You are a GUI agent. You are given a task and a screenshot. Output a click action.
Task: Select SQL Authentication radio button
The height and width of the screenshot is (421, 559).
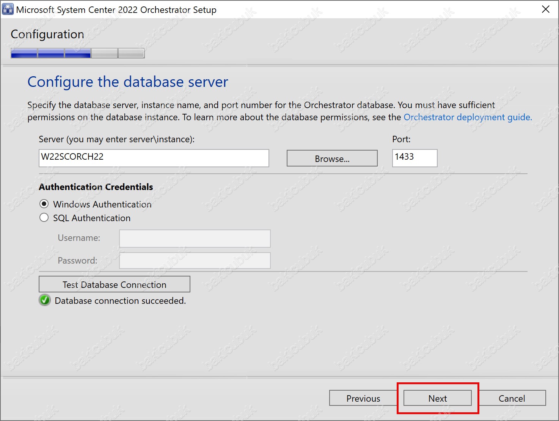tap(44, 218)
